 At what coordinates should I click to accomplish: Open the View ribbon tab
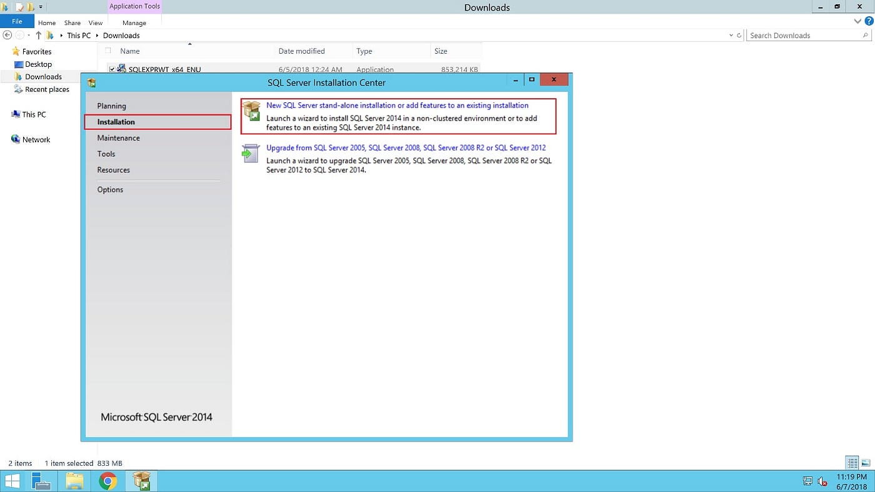click(x=96, y=22)
